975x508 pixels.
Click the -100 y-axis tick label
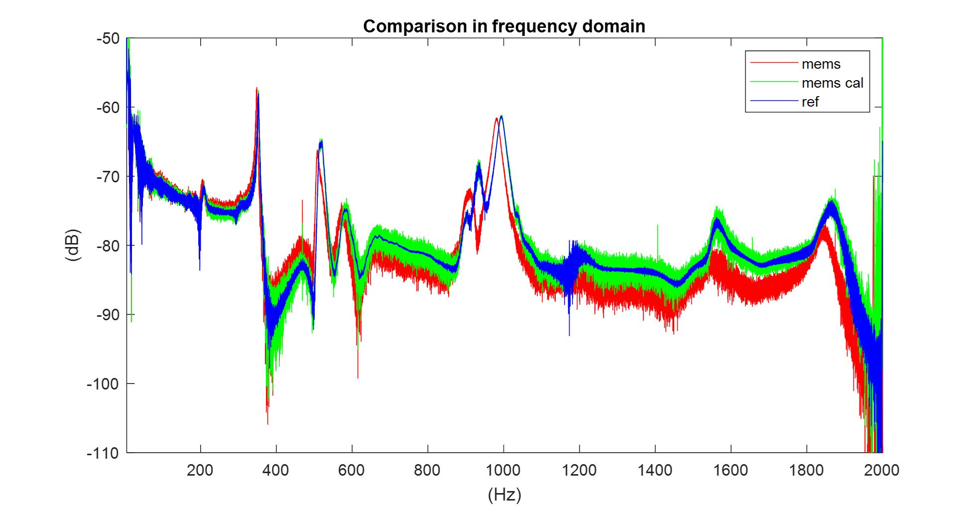click(x=103, y=384)
